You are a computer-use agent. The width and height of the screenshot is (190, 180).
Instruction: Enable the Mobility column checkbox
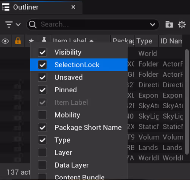point(42,115)
